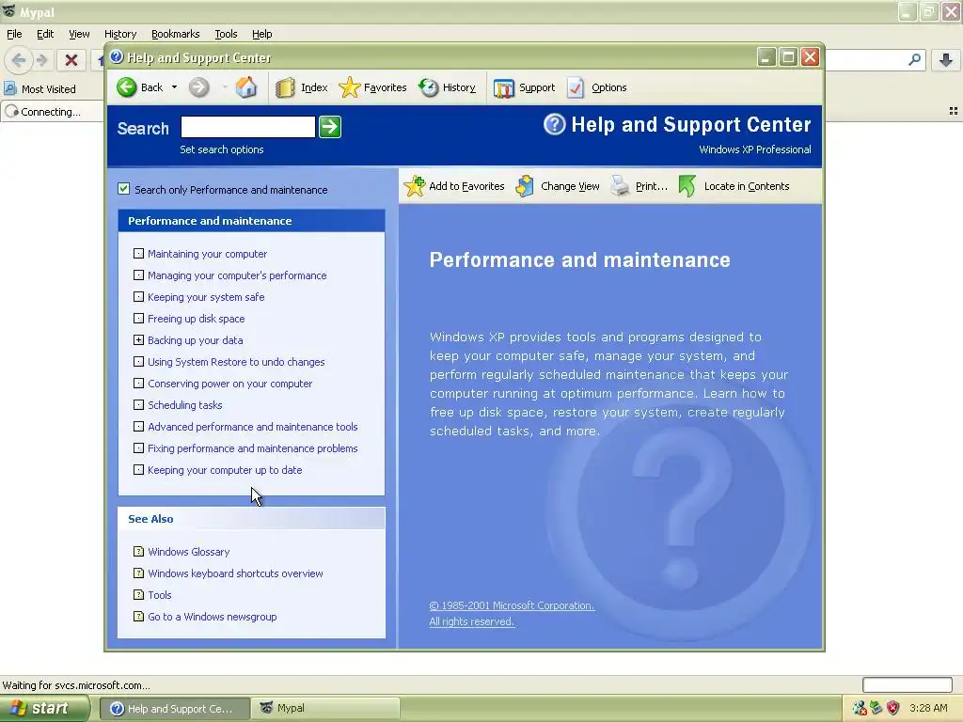Image resolution: width=963 pixels, height=722 pixels.
Task: Click the Support icon
Action: pos(504,88)
